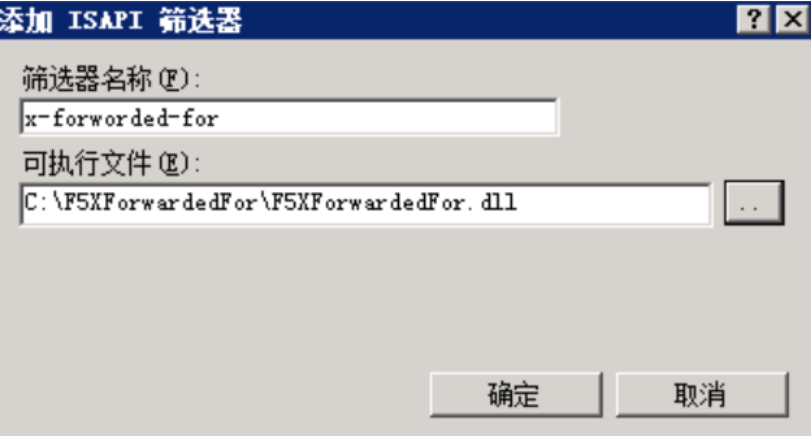Click the 筛选器名称(F) label
This screenshot has height=436, width=811.
point(111,79)
